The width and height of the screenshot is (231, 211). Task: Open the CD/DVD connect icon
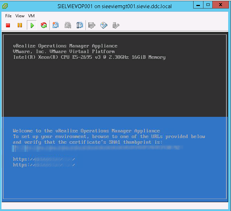104,25
